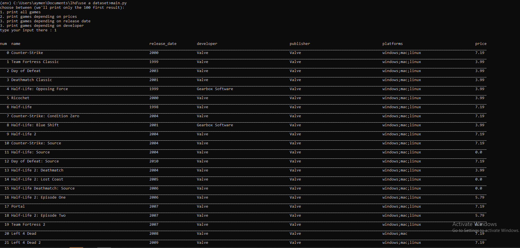520x248 pixels.
Task: Click price '0.0' in Half-Life: Source row
Action: click(x=479, y=152)
